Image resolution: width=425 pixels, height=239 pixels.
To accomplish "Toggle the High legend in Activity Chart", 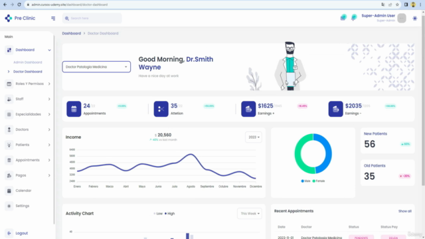I will point(170,214).
